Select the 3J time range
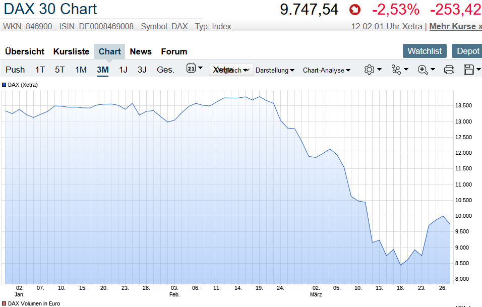482x307 pixels. coord(142,70)
